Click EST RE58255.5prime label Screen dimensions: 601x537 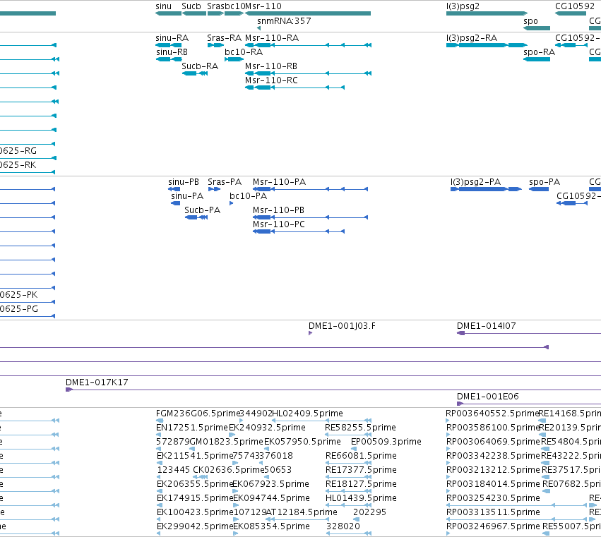pos(360,428)
